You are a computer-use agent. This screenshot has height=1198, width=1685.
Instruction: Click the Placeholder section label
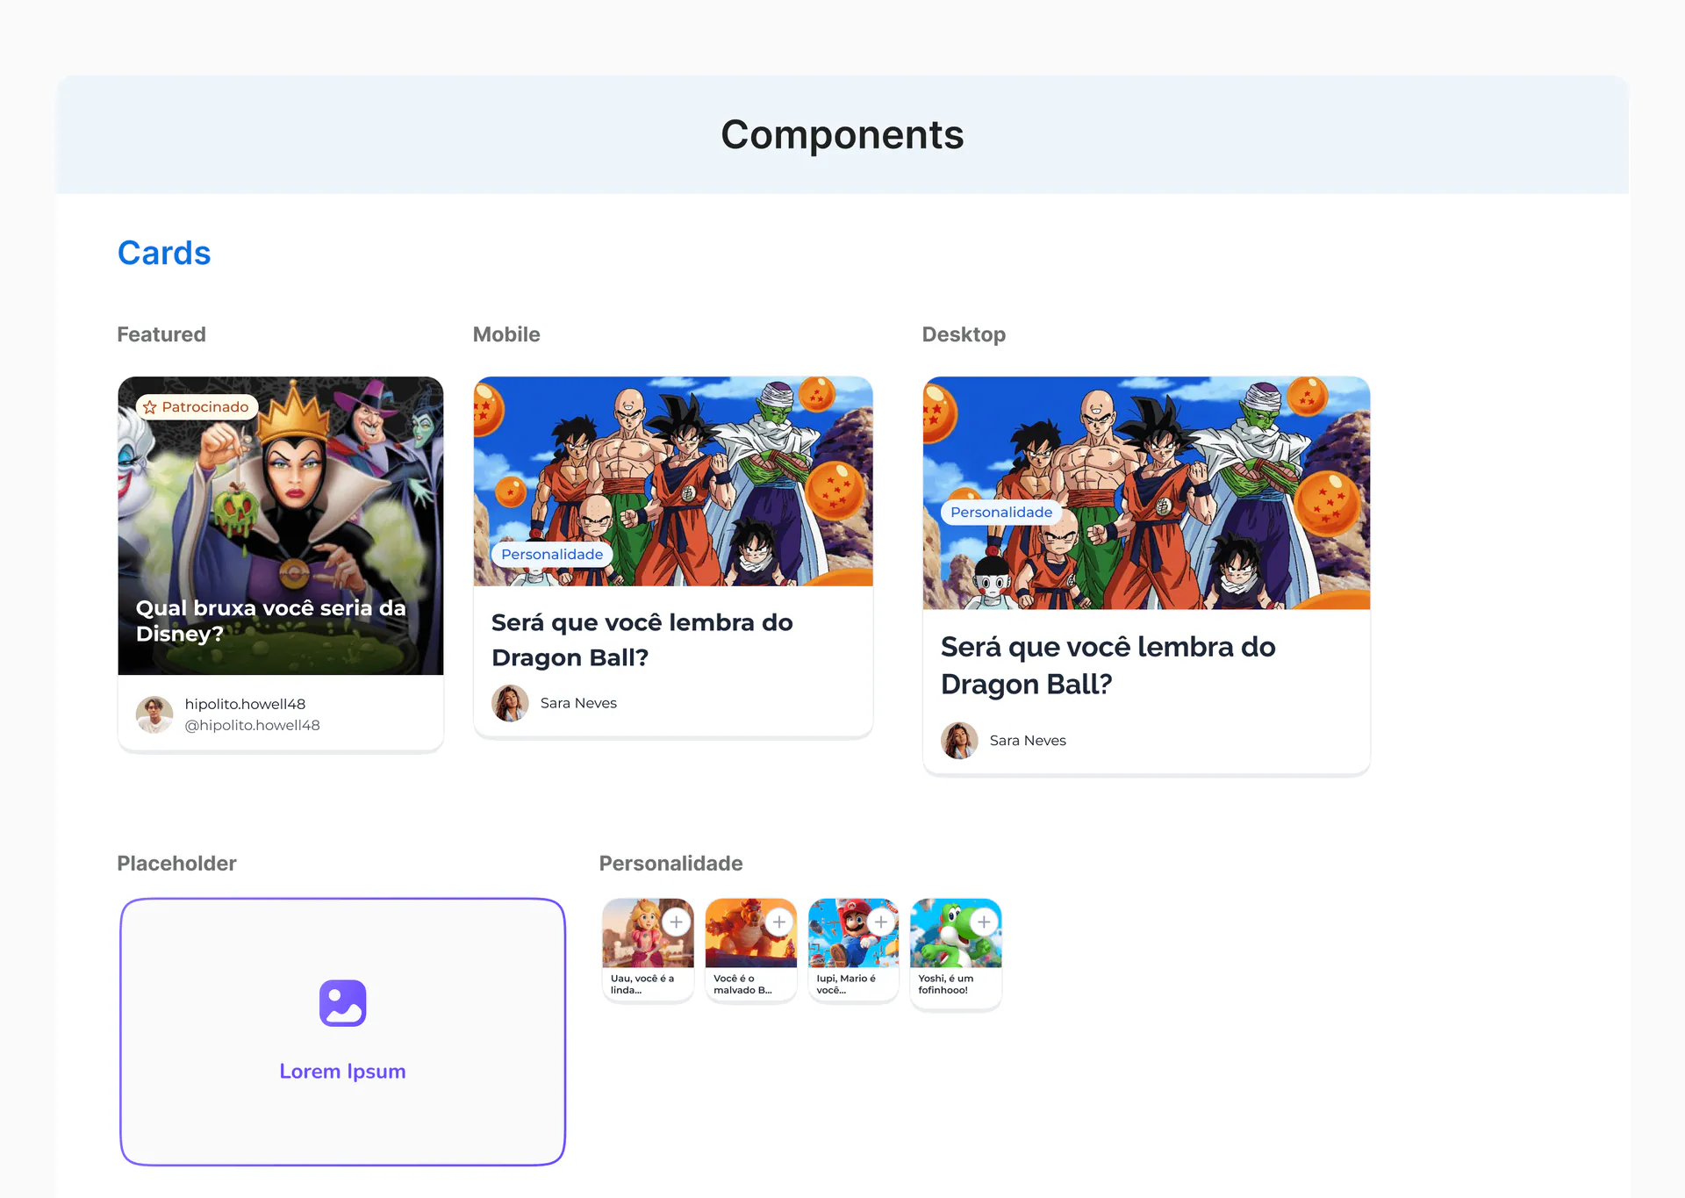[176, 864]
